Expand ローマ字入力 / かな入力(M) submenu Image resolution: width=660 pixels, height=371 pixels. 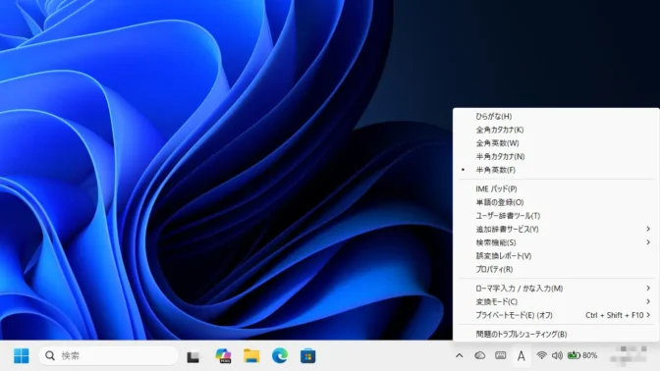pos(556,289)
